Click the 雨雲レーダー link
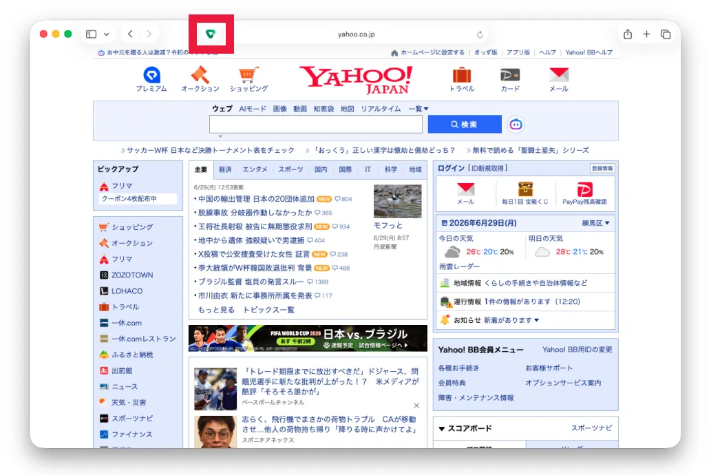The width and height of the screenshot is (711, 475). pyautogui.click(x=459, y=266)
